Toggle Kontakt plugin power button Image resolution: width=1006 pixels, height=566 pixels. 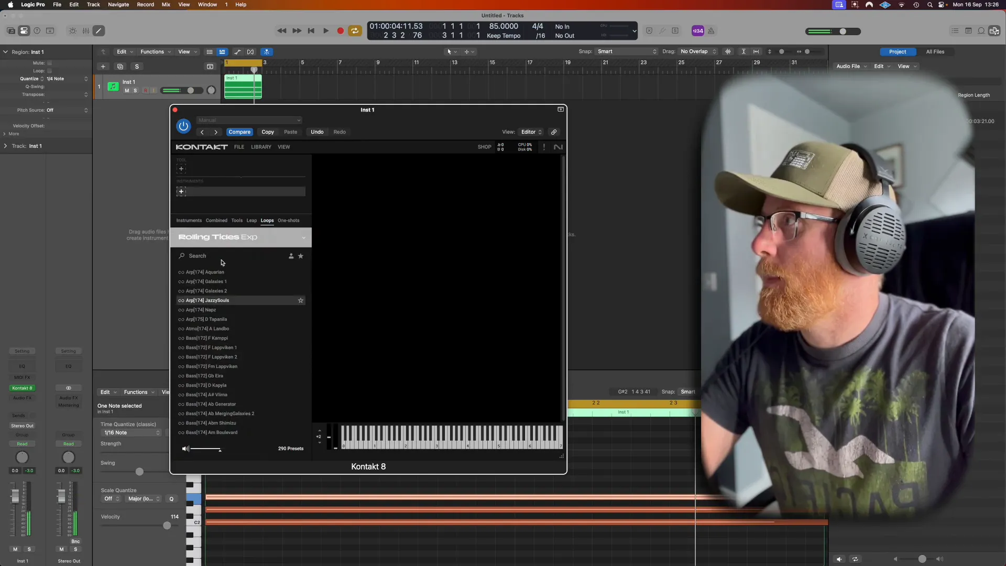[183, 126]
